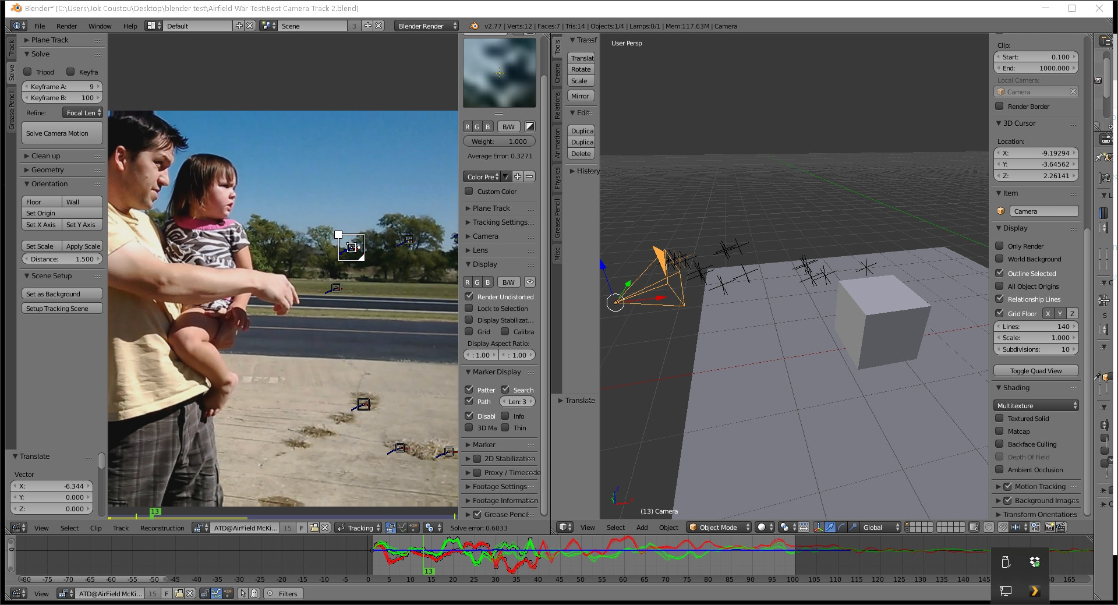Click the track Weight slider

tap(499, 141)
